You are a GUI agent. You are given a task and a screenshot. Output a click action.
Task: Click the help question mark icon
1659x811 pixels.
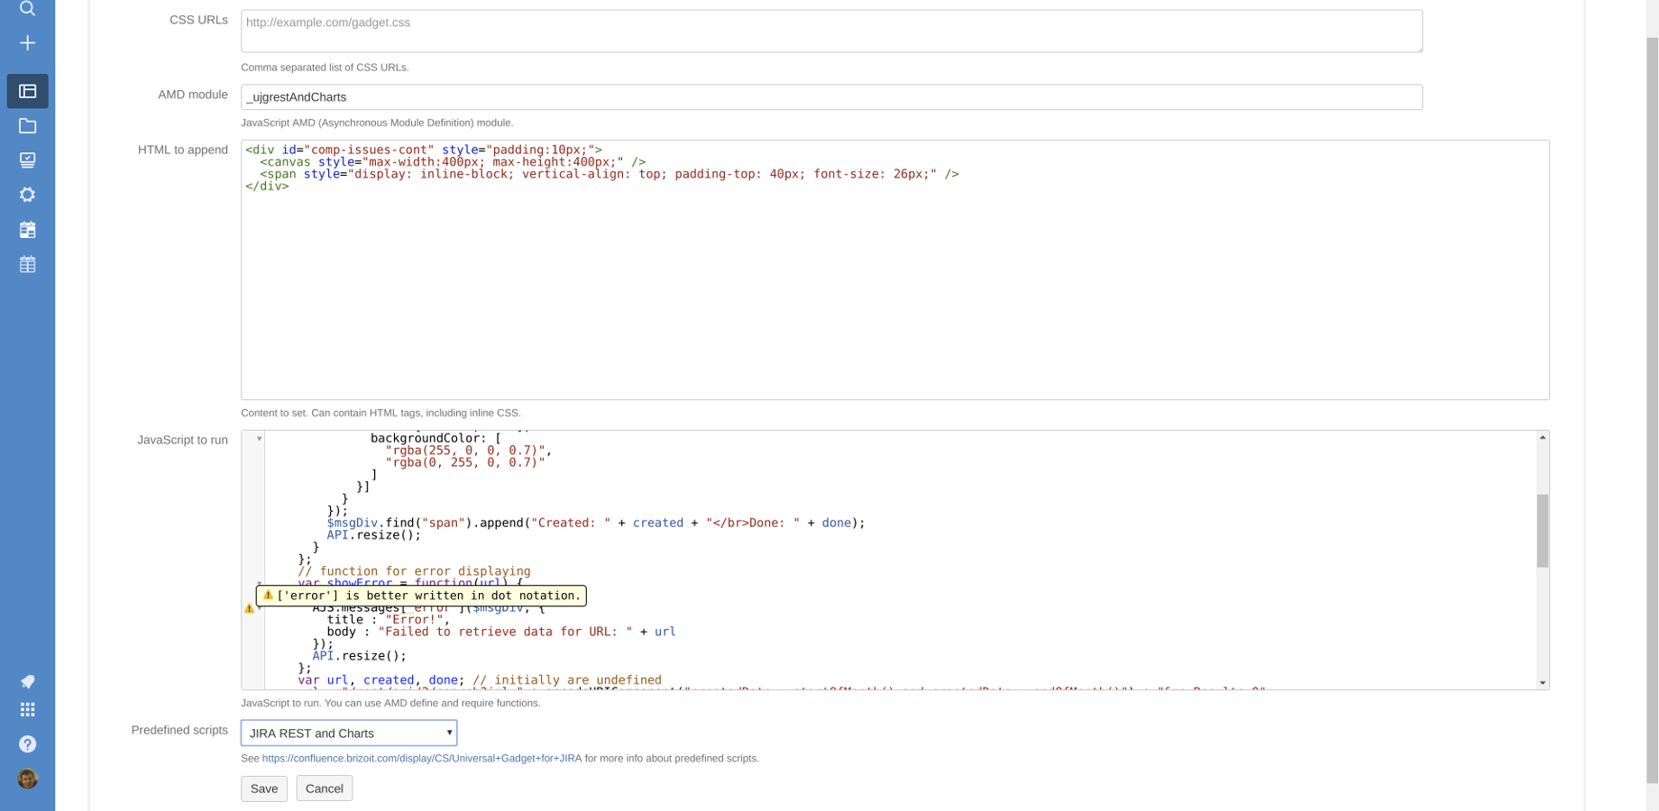(27, 744)
